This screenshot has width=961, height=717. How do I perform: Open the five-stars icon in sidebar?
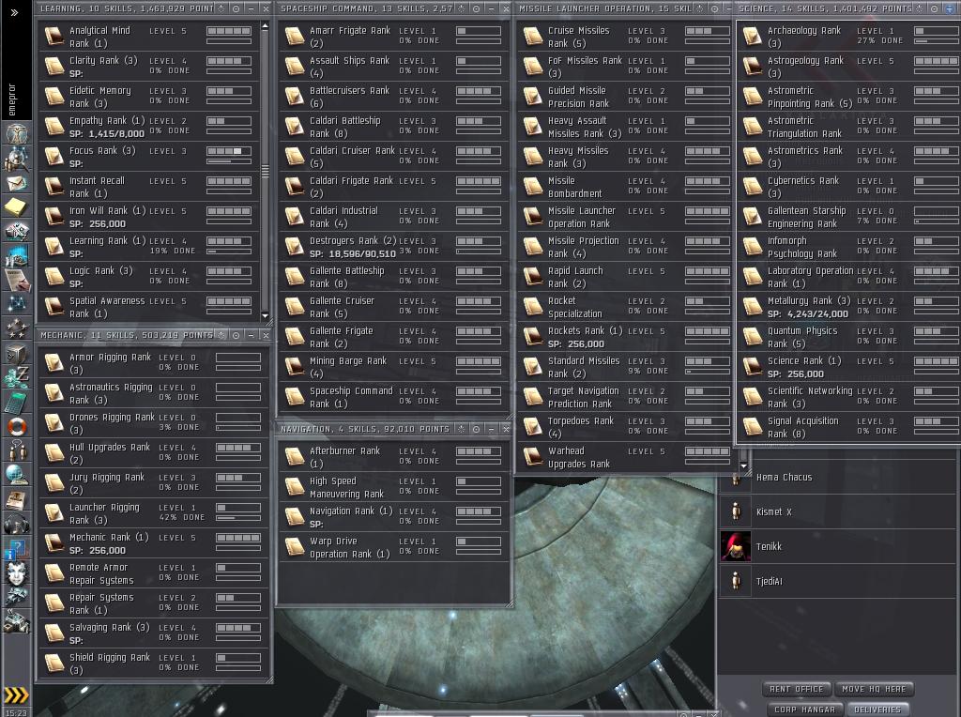[16, 328]
